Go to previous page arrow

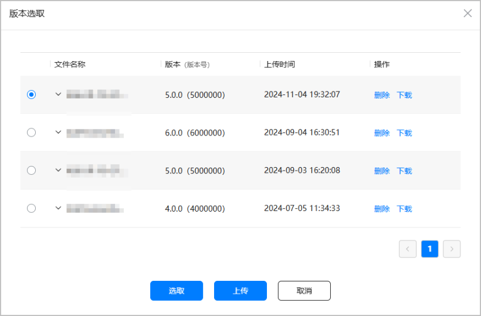tap(407, 249)
